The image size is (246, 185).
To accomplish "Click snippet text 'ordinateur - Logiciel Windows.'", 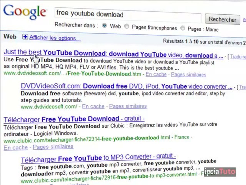I will (40, 134).
